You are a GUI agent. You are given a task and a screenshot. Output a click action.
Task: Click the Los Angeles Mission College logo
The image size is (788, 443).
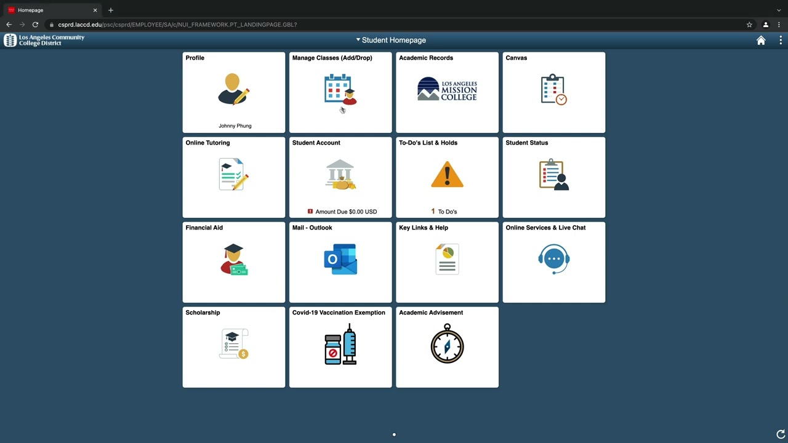[447, 90]
